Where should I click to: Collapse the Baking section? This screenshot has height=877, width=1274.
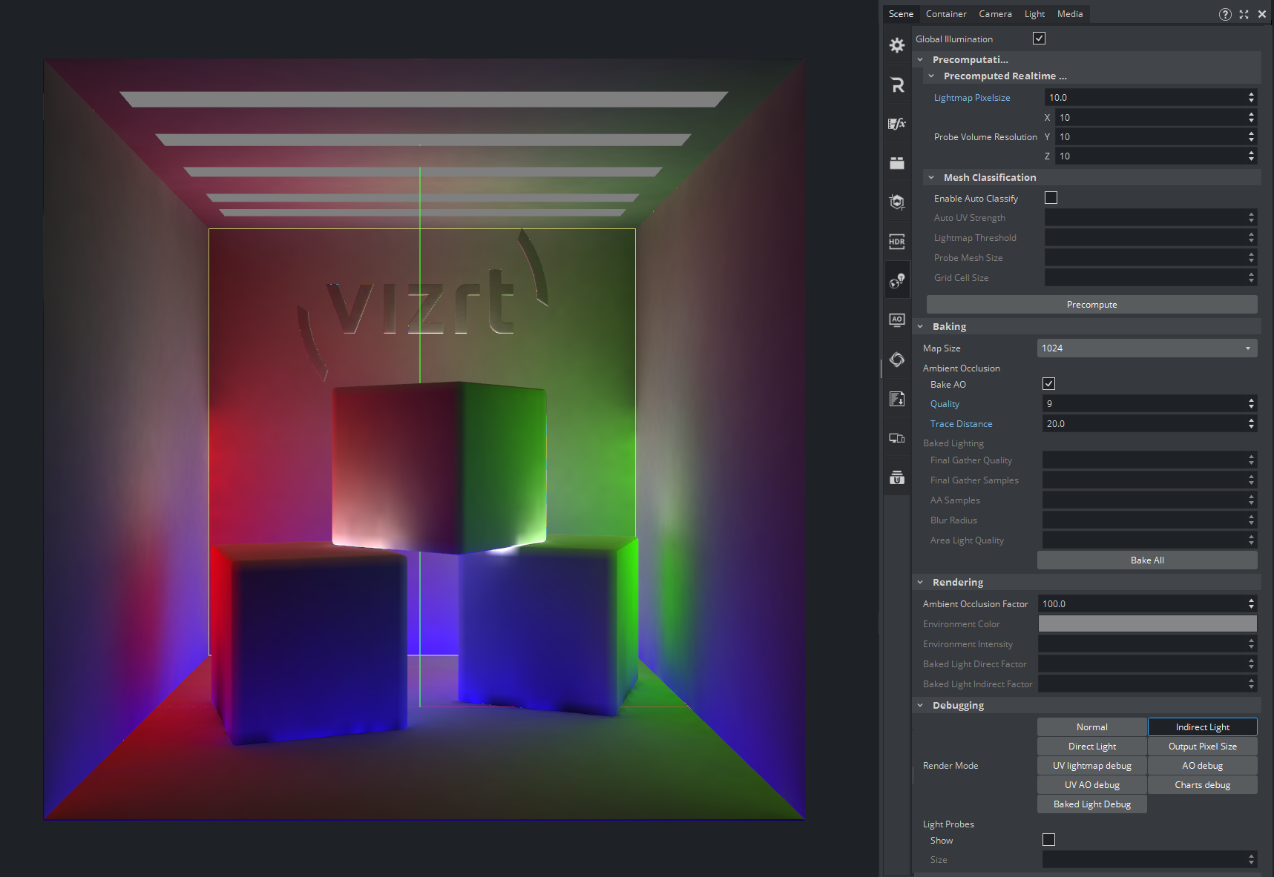point(921,327)
